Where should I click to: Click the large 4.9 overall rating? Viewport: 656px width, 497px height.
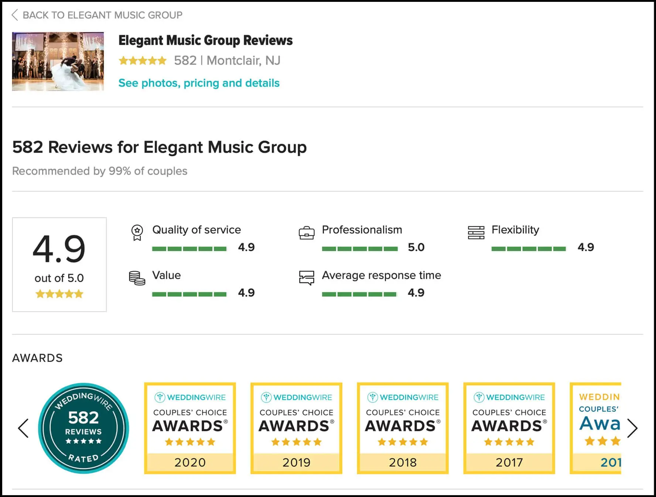[x=59, y=250]
